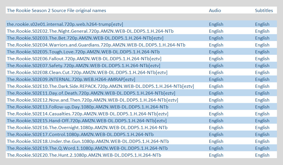
Task: Select the S02E02 The.Night.General file name
Action: pyautogui.click(x=90, y=31)
